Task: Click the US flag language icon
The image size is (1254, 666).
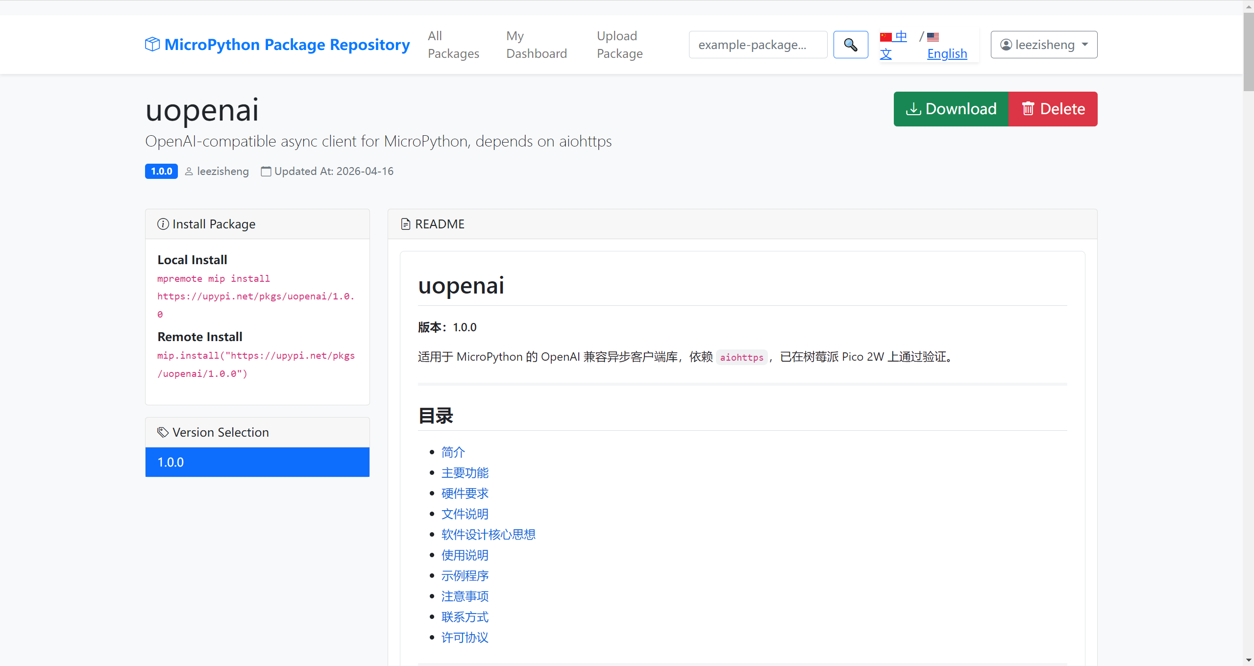Action: tap(933, 37)
